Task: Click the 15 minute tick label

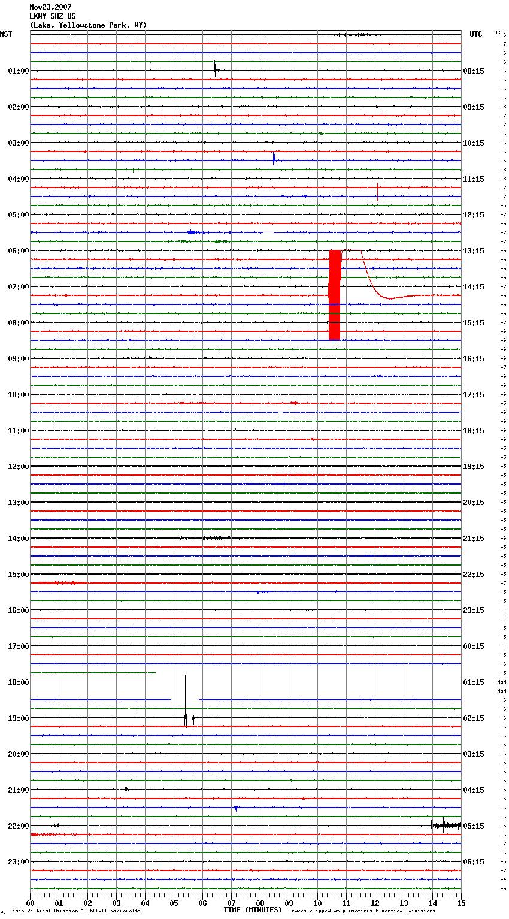Action: [x=461, y=903]
